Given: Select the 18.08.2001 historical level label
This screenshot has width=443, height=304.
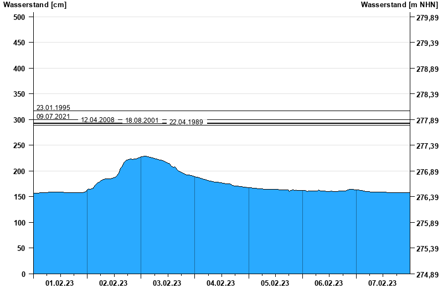Looking at the screenshot, I should pos(142,120).
